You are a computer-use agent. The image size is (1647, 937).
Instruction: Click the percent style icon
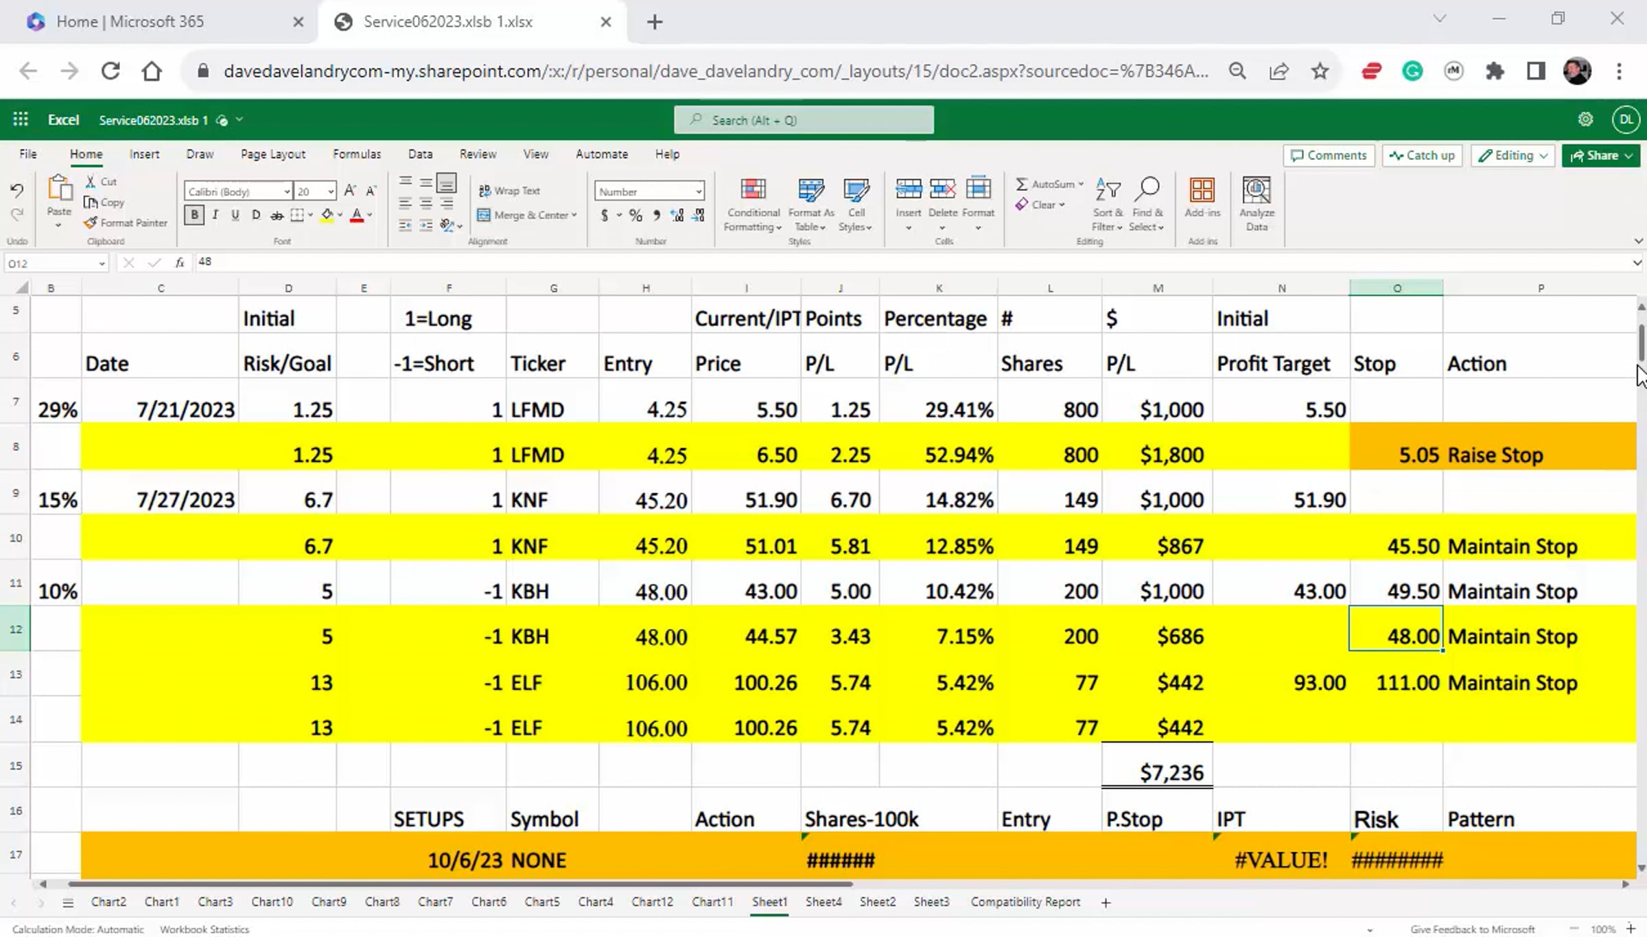tap(636, 216)
